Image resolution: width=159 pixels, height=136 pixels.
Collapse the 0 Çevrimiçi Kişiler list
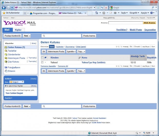tap(6, 86)
